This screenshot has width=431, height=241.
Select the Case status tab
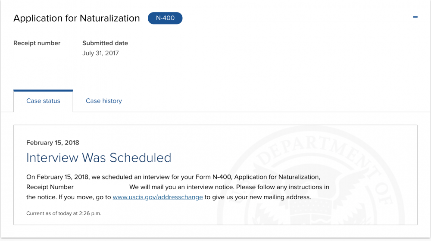tap(43, 101)
